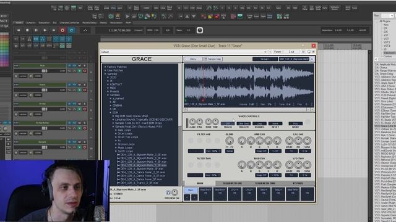
Task: Toggle the Kick track green monitoring button
Action: [x=80, y=71]
